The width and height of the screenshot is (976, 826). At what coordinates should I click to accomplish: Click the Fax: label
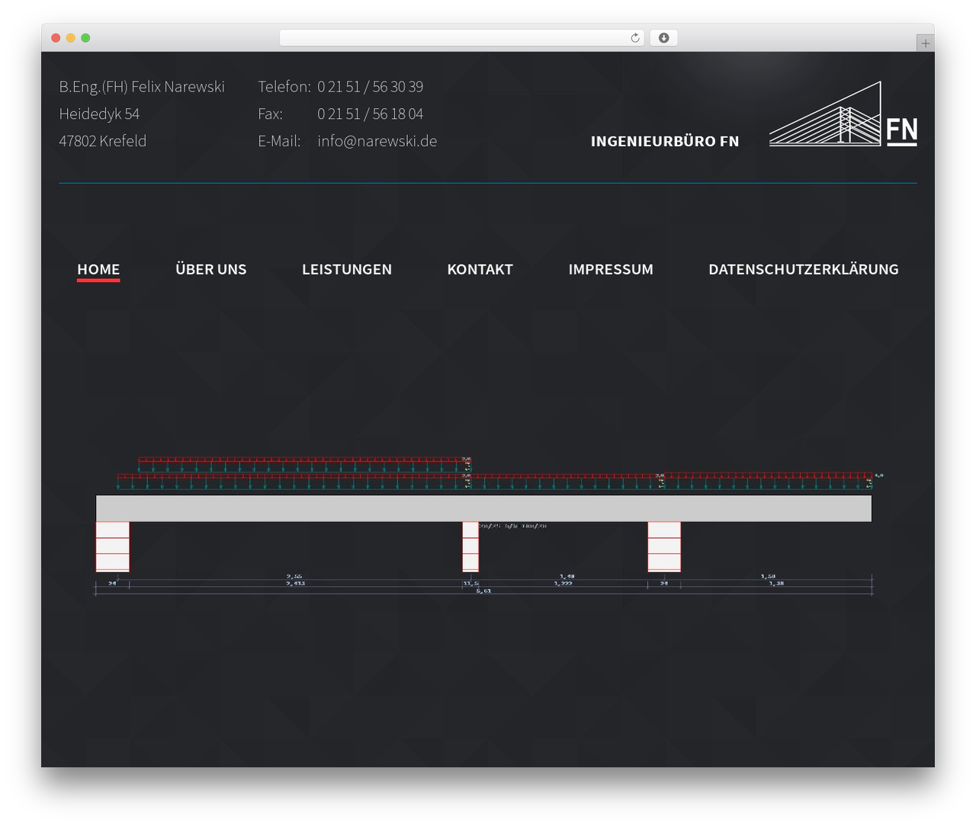271,114
